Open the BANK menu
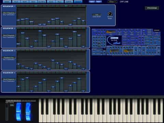The height and width of the screenshot is (123, 164). coord(7,2)
